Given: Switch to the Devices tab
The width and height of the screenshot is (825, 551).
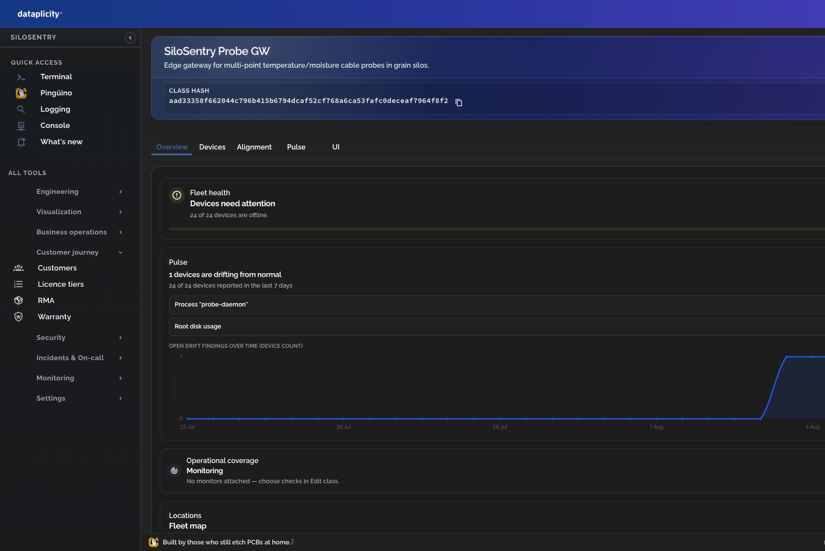Looking at the screenshot, I should coord(212,147).
